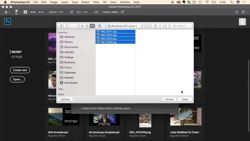Switch file dialog to column view
Screen dimensions: 250x141
[92, 26]
